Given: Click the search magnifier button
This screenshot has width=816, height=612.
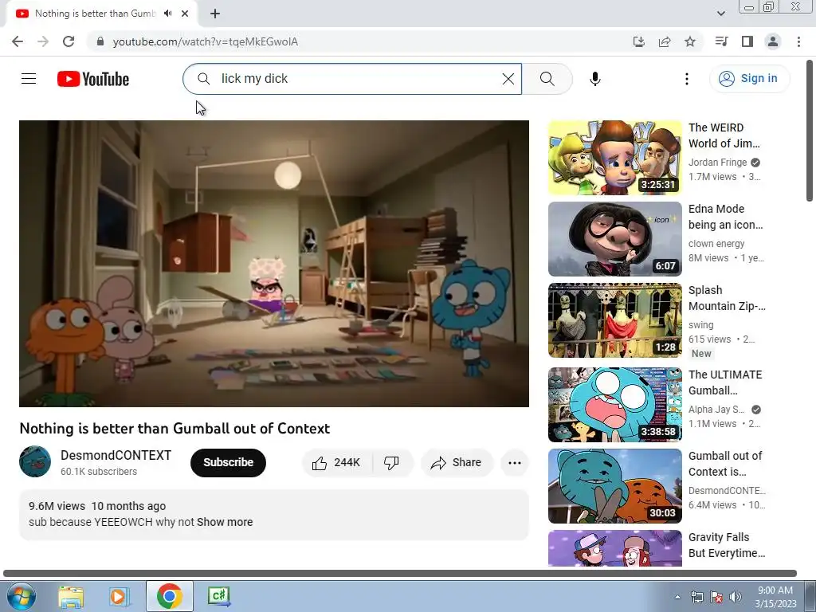Looking at the screenshot, I should pyautogui.click(x=547, y=79).
